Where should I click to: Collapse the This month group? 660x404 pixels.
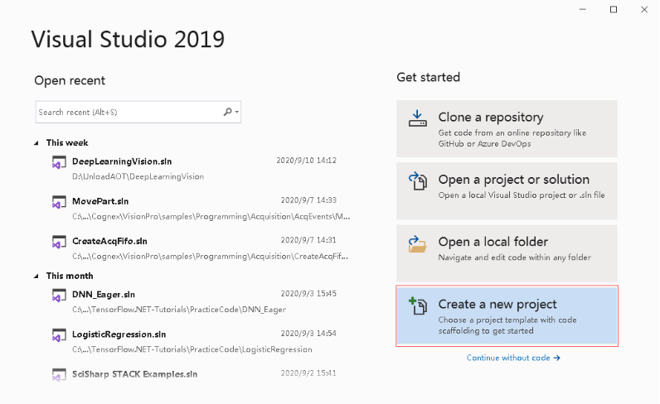point(36,277)
